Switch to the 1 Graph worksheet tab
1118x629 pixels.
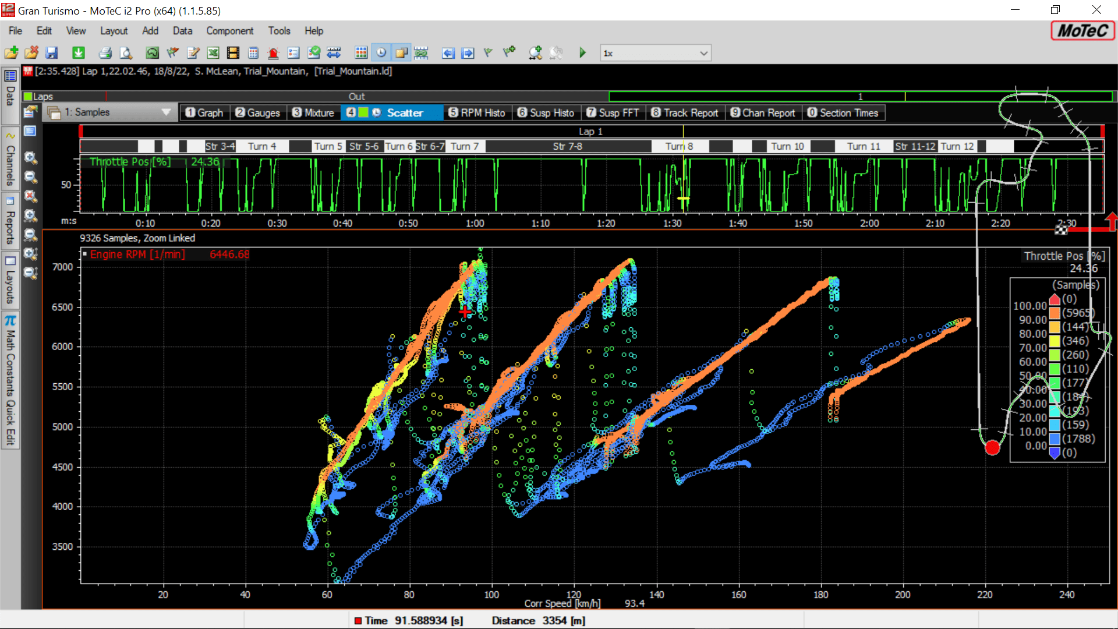[x=204, y=113]
